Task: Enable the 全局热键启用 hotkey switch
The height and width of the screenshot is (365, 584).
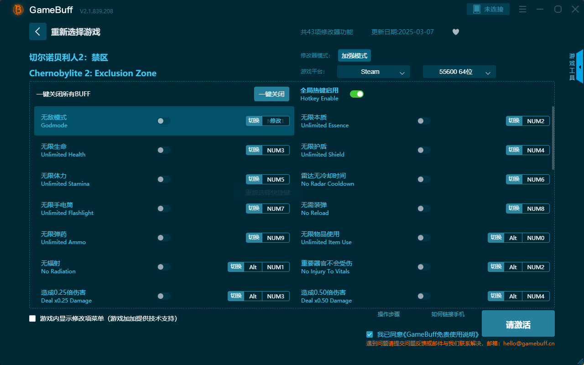Action: coord(356,94)
